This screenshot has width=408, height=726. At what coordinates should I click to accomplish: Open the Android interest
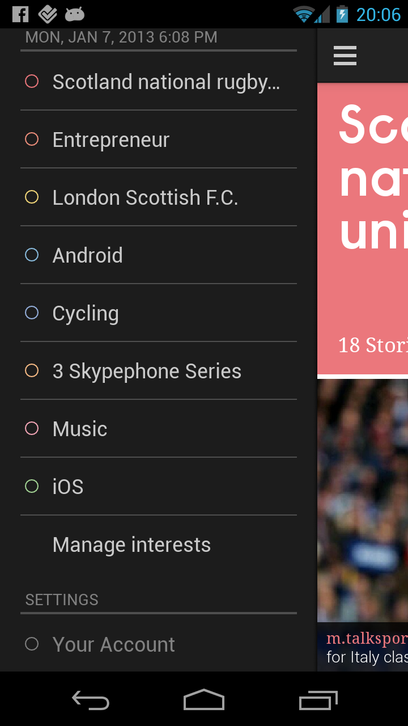click(88, 255)
